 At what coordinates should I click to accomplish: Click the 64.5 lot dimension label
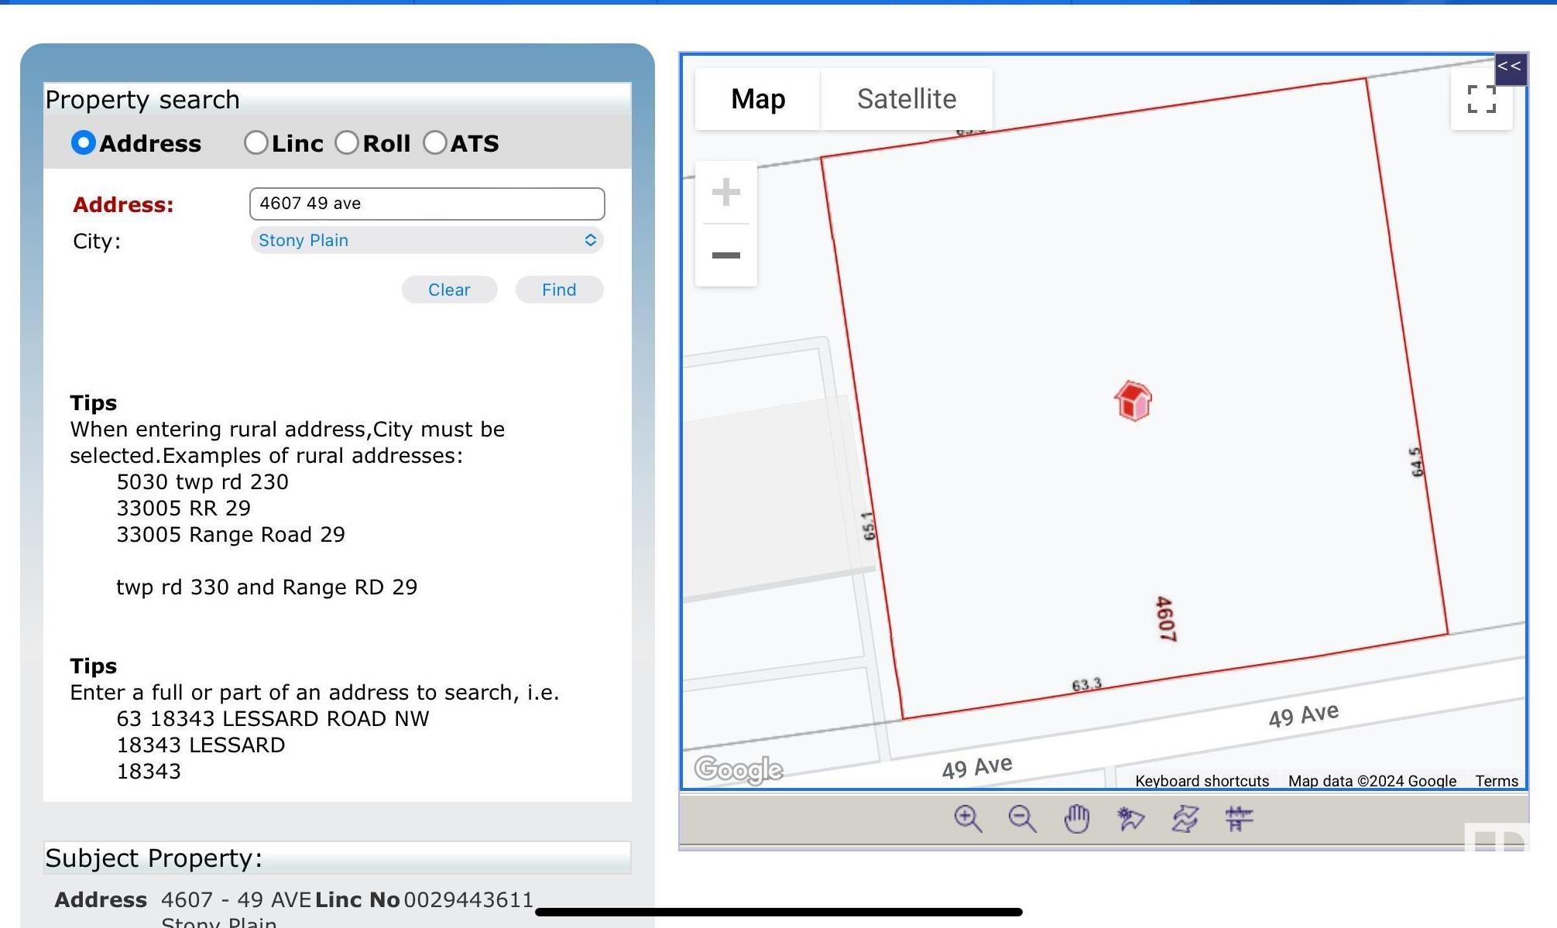coord(1415,462)
